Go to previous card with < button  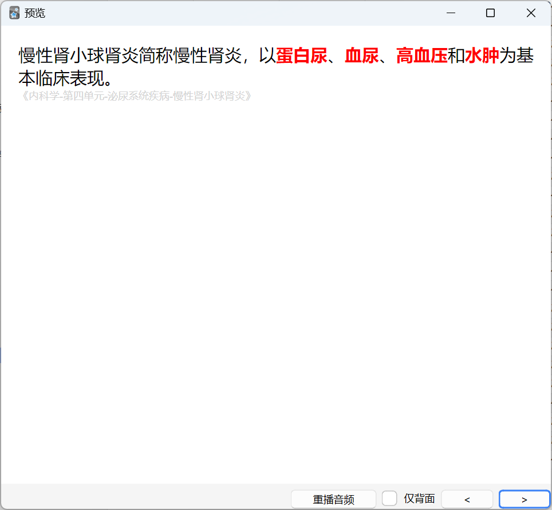pyautogui.click(x=467, y=499)
